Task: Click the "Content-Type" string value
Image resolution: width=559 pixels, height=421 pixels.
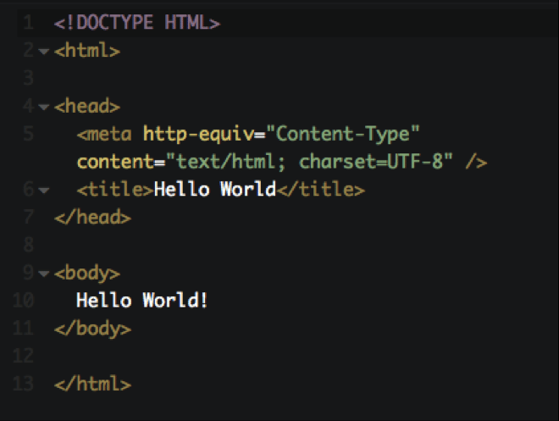Action: coord(344,135)
